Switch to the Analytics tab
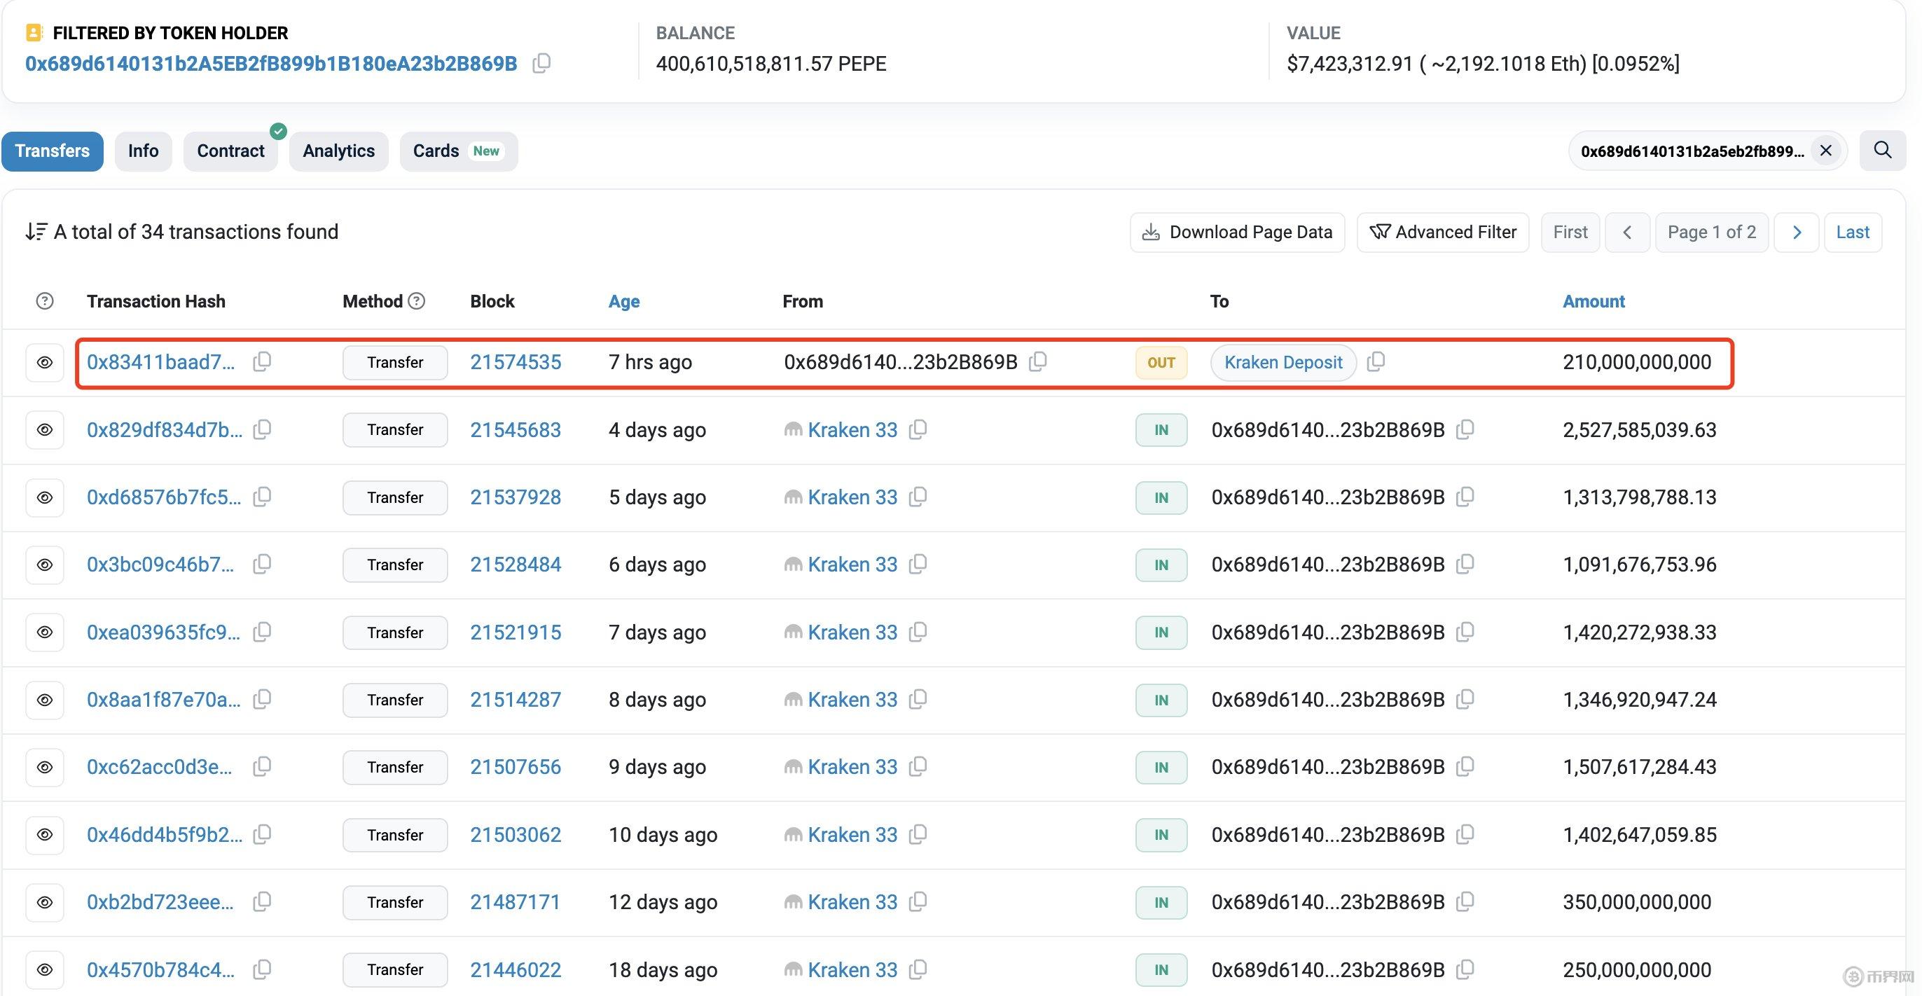The width and height of the screenshot is (1922, 996). coord(339,151)
